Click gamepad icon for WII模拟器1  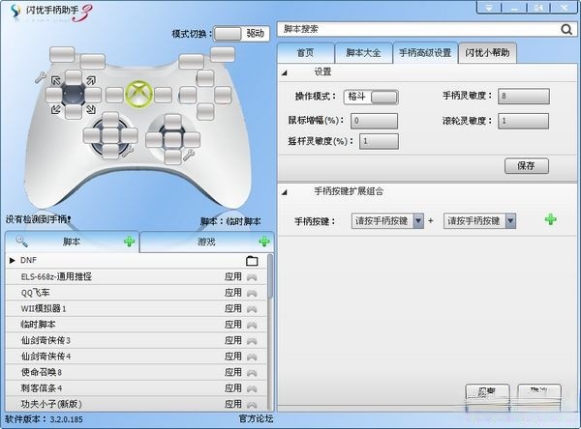[x=252, y=309]
